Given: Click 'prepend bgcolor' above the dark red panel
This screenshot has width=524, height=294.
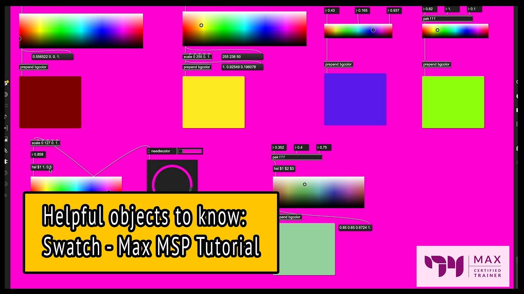Looking at the screenshot, I should (34, 67).
